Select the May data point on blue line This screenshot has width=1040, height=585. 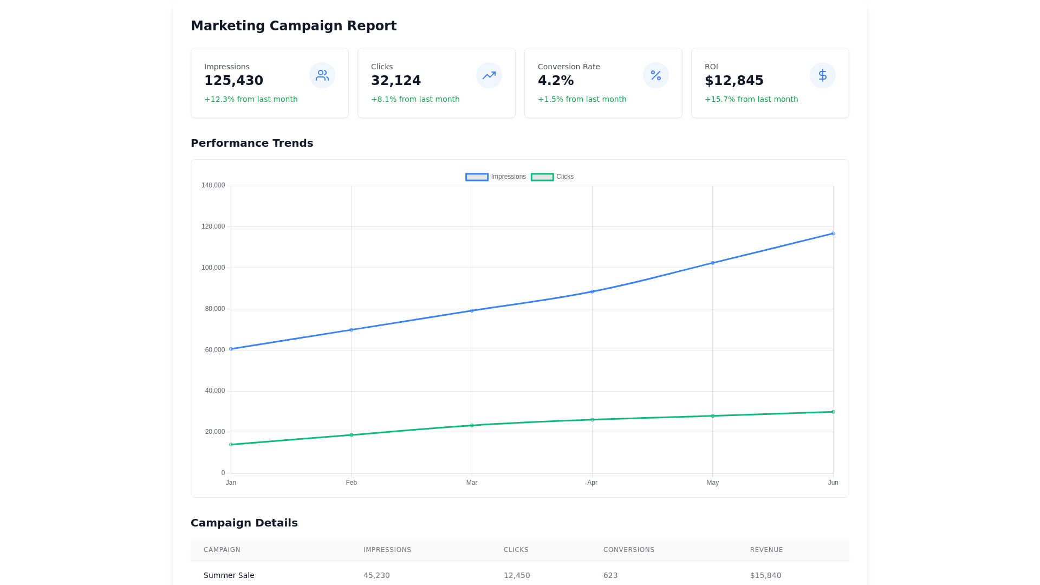pos(713,263)
